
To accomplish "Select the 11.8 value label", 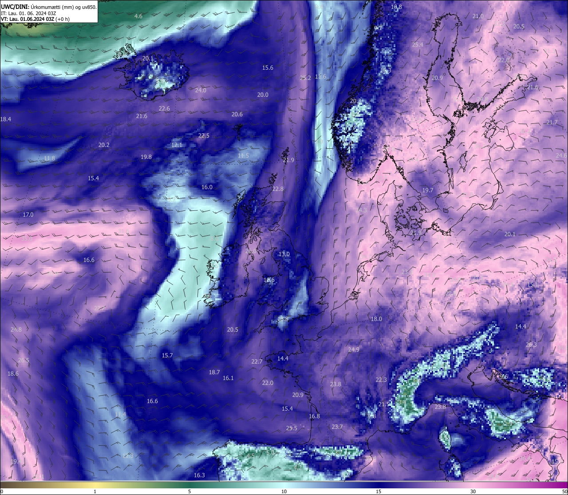I will point(50,158).
